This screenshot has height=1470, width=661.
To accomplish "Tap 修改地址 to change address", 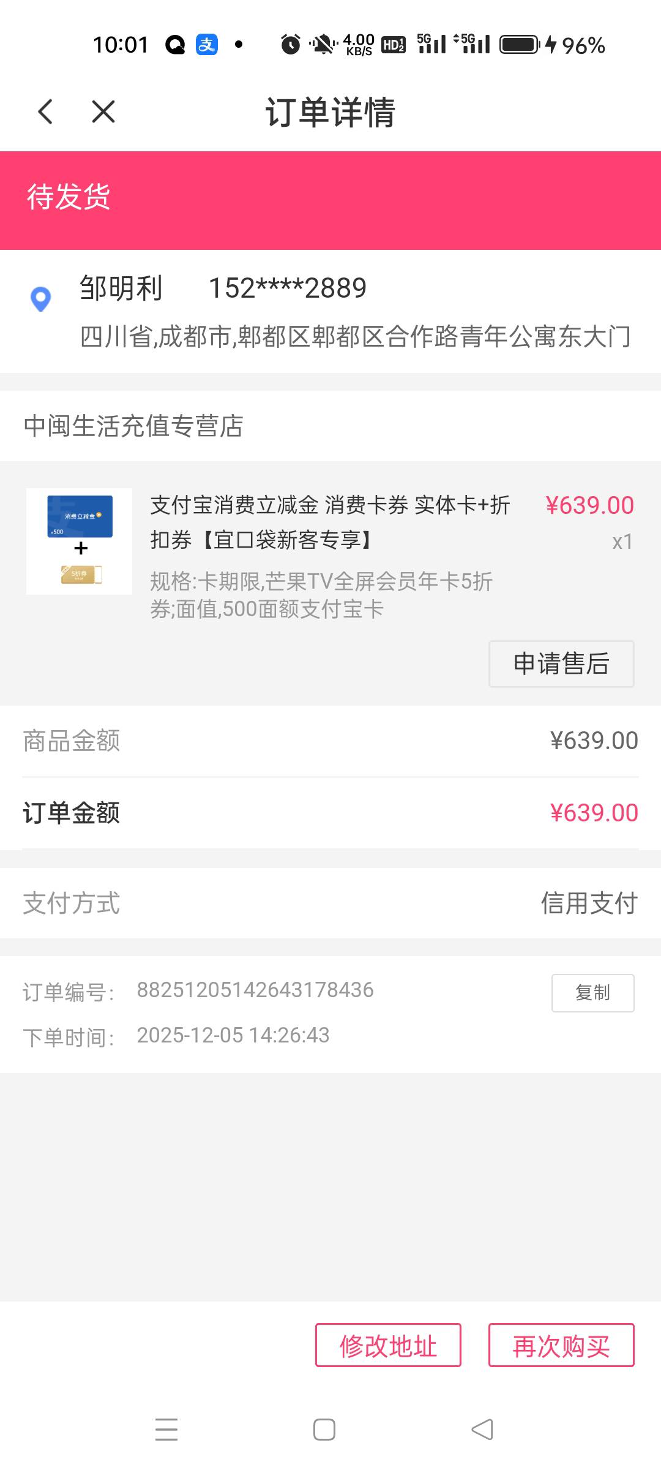I will (388, 1345).
